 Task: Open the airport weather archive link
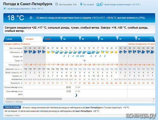25,9
